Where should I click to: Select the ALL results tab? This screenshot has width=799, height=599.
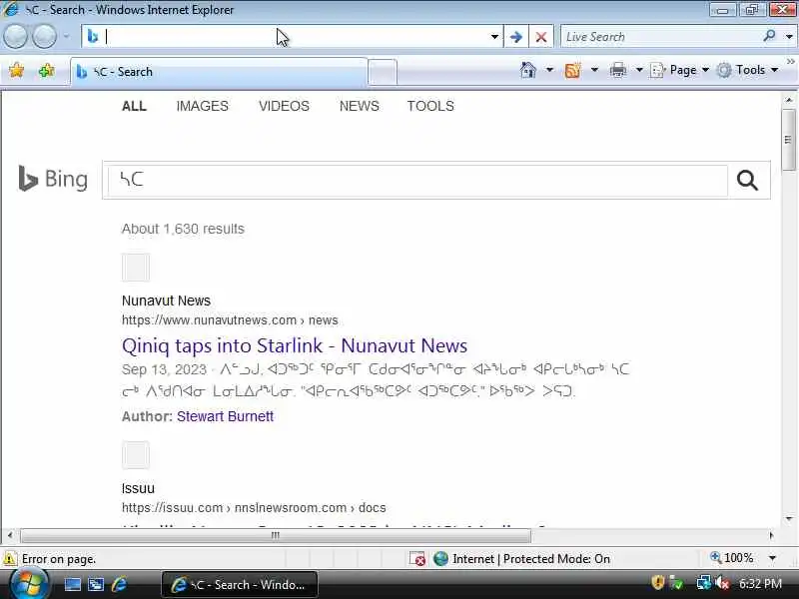coord(134,106)
